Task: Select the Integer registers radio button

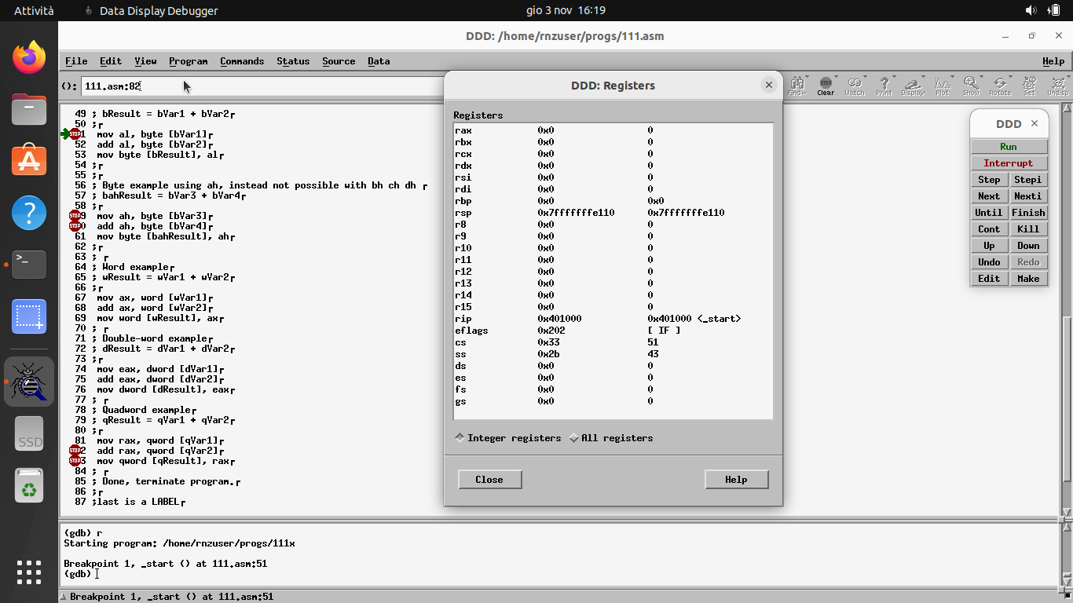Action: click(x=508, y=438)
